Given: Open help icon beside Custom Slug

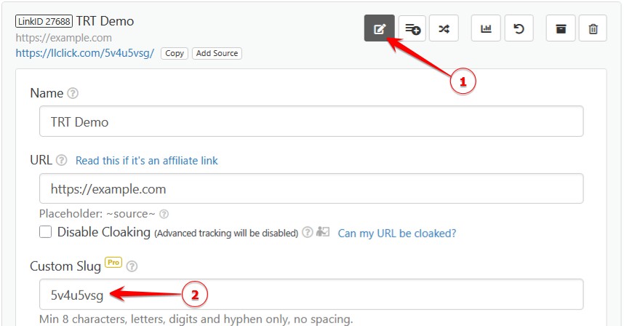Looking at the screenshot, I should (132, 267).
